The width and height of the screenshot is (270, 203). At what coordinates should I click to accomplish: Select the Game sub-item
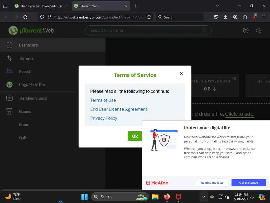[x=24, y=125]
